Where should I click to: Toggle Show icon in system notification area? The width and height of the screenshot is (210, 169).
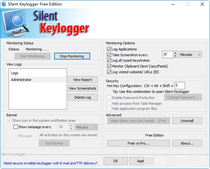[10, 121]
